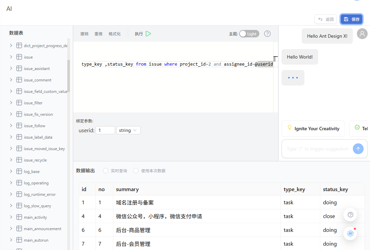Click table icon of issue_field_custom_value
The height and width of the screenshot is (250, 370).
tap(19, 92)
